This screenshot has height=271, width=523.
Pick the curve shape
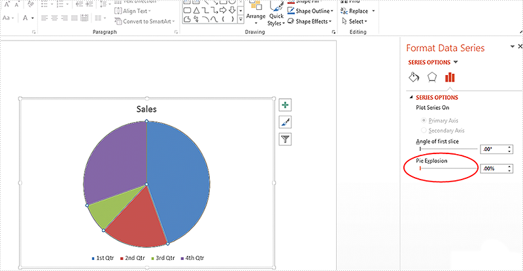click(214, 20)
